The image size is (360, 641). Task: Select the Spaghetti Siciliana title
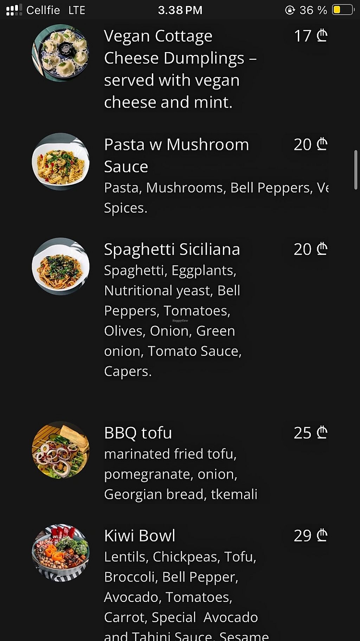point(172,249)
